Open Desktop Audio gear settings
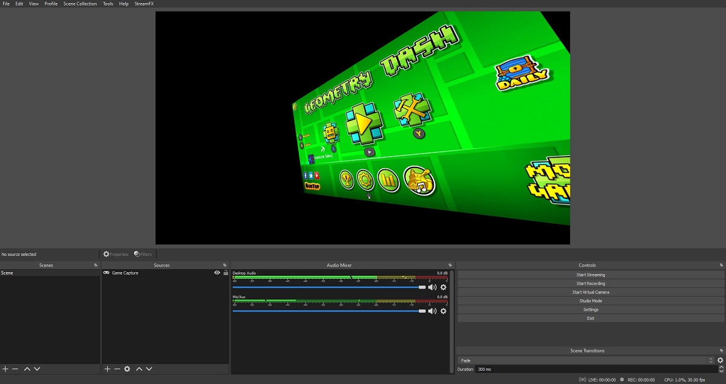The height and width of the screenshot is (384, 726). [x=443, y=287]
